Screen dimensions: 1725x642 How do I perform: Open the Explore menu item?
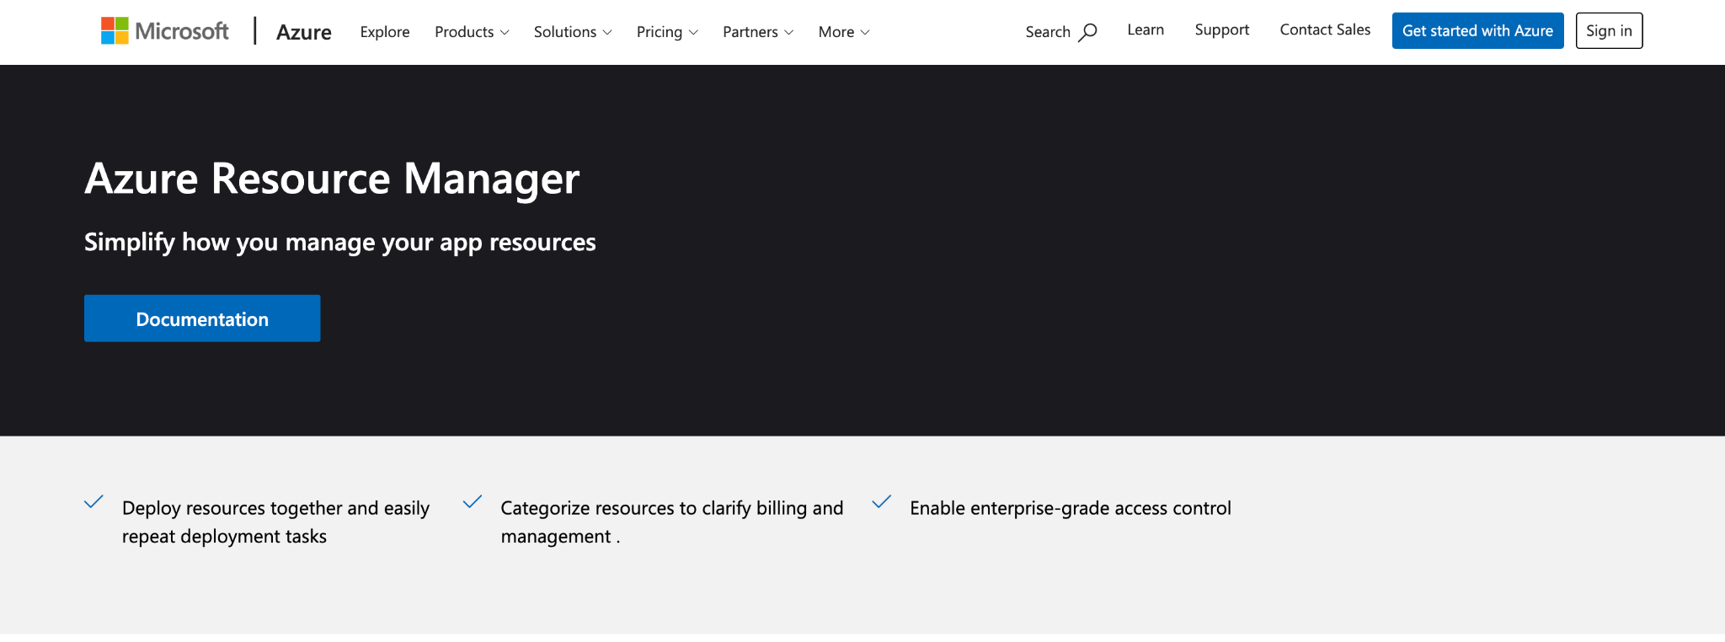(x=385, y=32)
